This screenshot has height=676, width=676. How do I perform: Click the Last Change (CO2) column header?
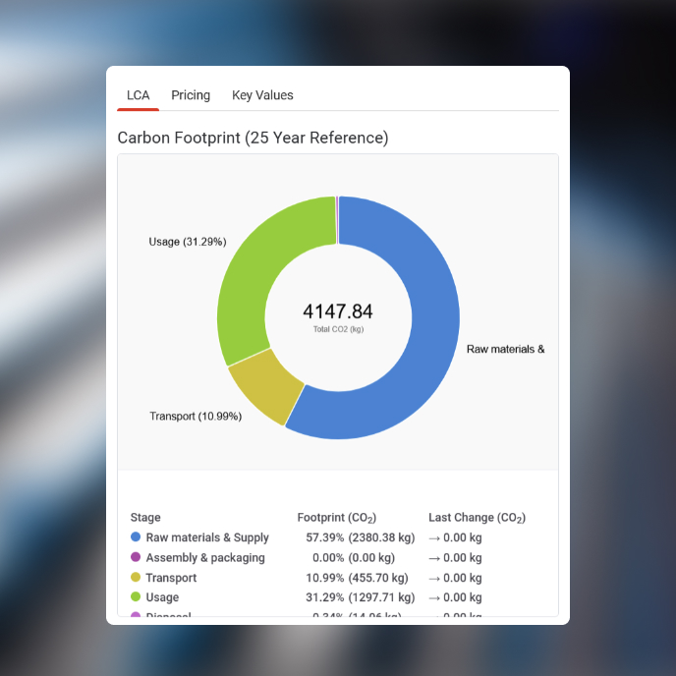point(477,518)
